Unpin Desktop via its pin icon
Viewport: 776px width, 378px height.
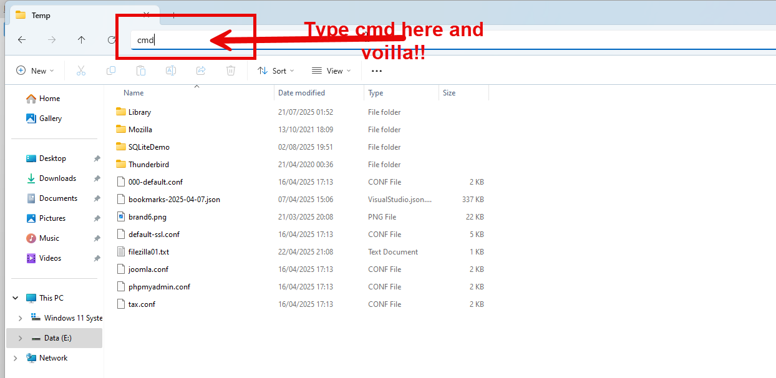click(97, 158)
